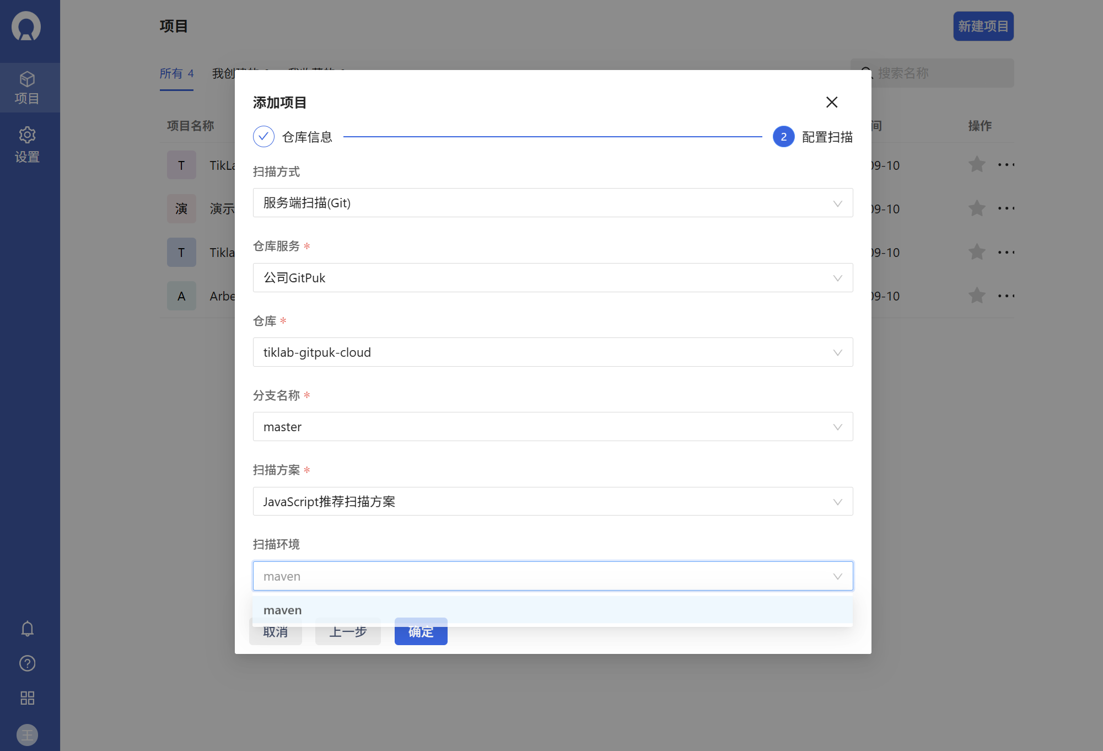1103x751 pixels.
Task: Expand the 扫描方式 dropdown
Action: click(552, 203)
